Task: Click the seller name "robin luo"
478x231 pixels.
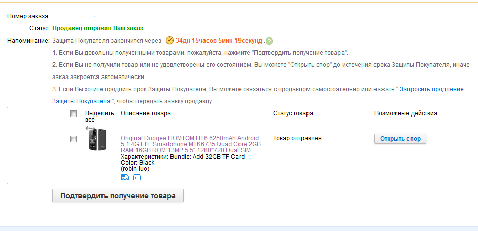Action: pos(135,169)
